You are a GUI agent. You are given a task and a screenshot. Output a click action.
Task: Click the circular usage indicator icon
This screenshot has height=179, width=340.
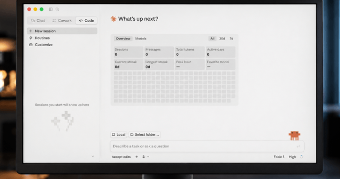pyautogui.click(x=301, y=157)
